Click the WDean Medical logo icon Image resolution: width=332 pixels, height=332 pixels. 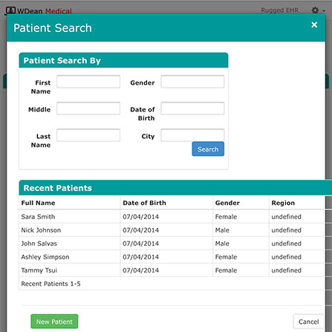tap(10, 10)
